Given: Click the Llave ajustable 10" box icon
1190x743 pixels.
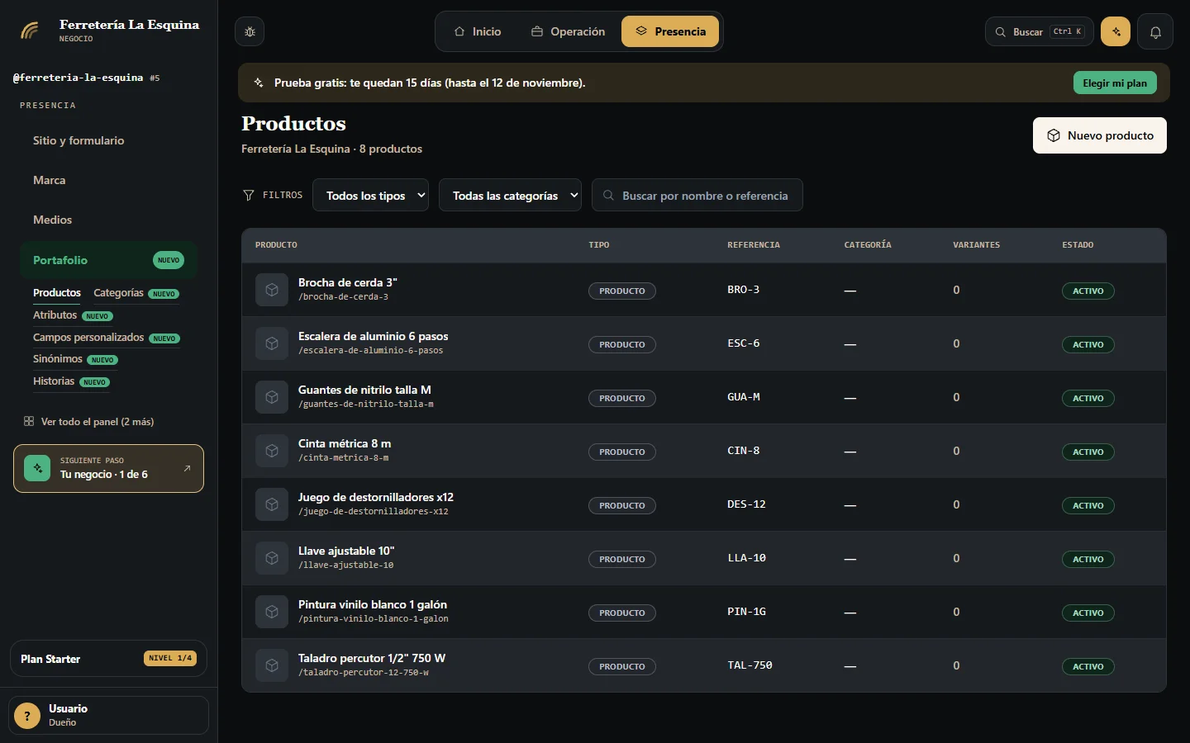Looking at the screenshot, I should point(272,558).
